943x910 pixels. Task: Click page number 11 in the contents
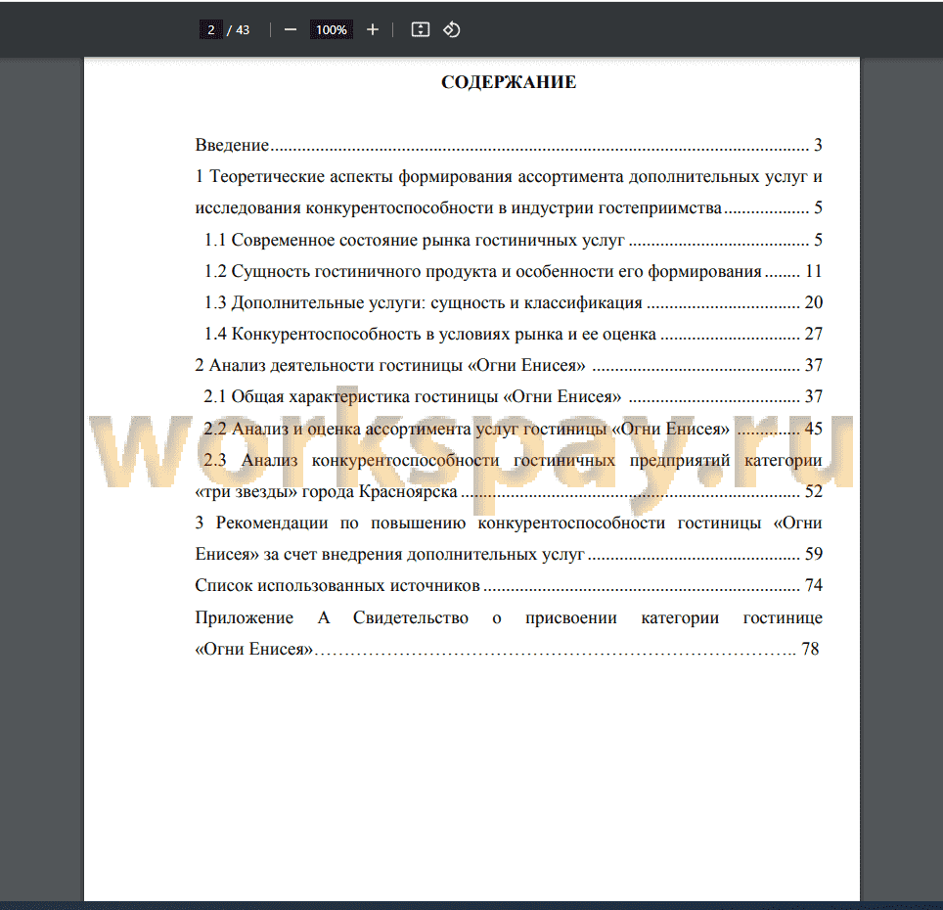click(x=814, y=271)
